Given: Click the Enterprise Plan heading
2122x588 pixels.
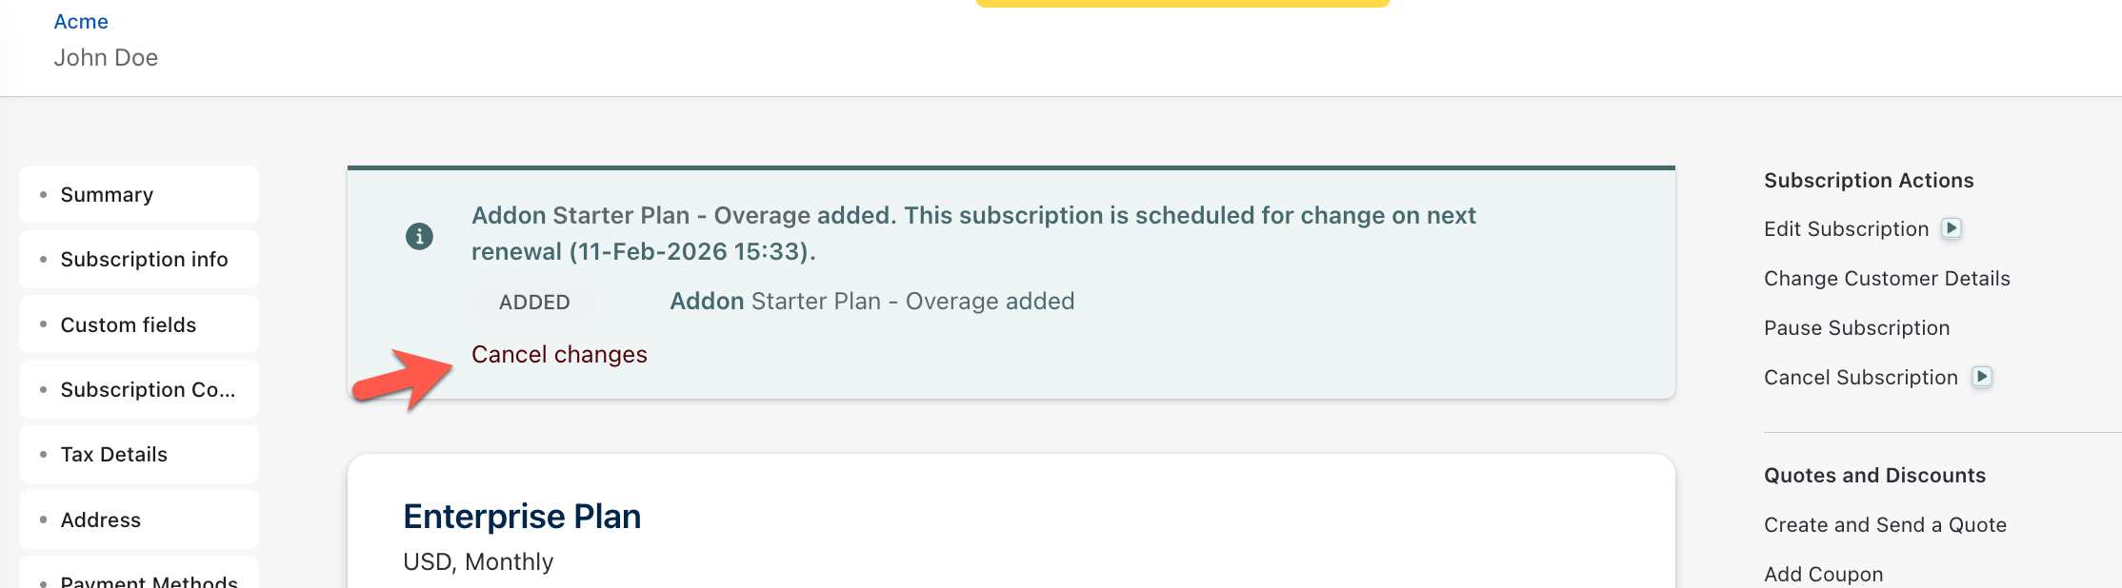Looking at the screenshot, I should pos(522,517).
